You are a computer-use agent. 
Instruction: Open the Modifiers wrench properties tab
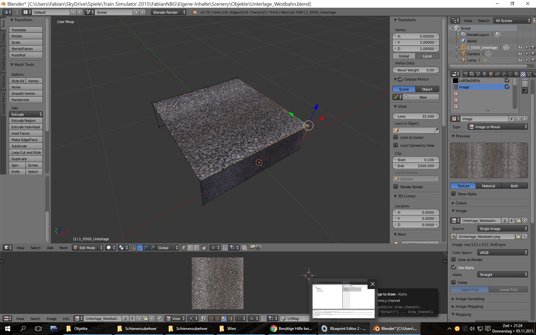coord(503,74)
